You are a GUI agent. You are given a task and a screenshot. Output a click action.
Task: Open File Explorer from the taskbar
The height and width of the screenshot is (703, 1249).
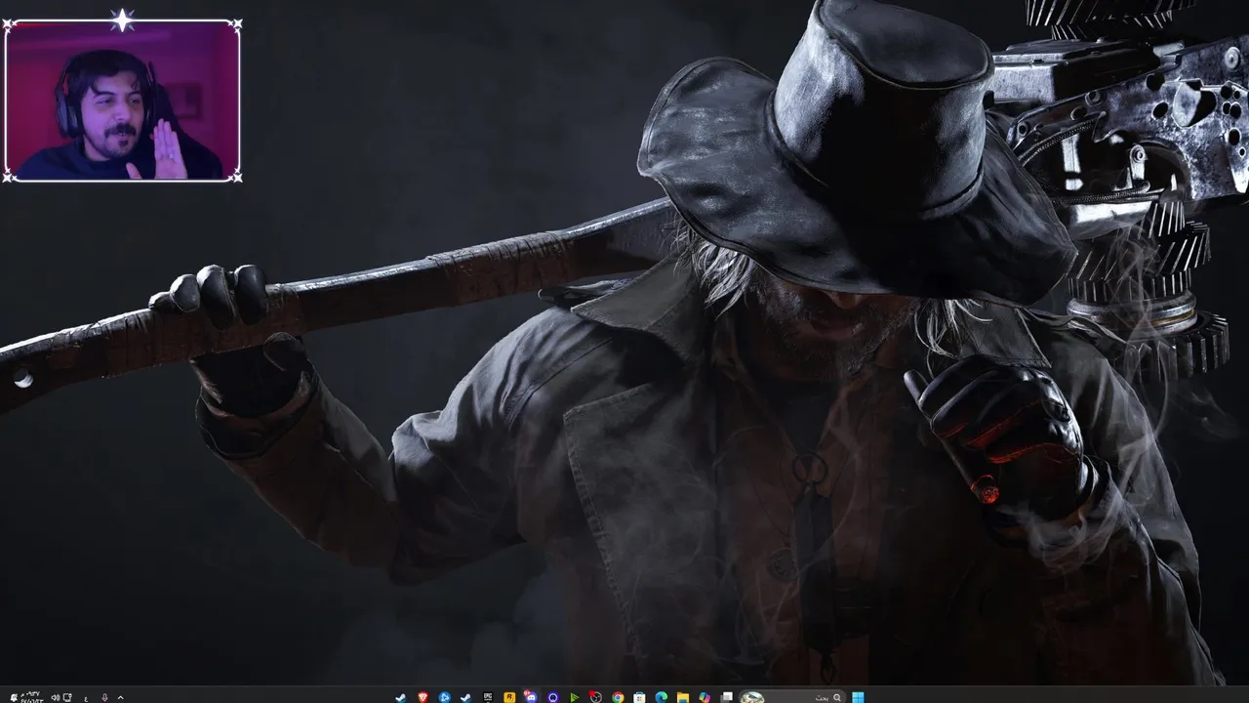[x=683, y=697]
